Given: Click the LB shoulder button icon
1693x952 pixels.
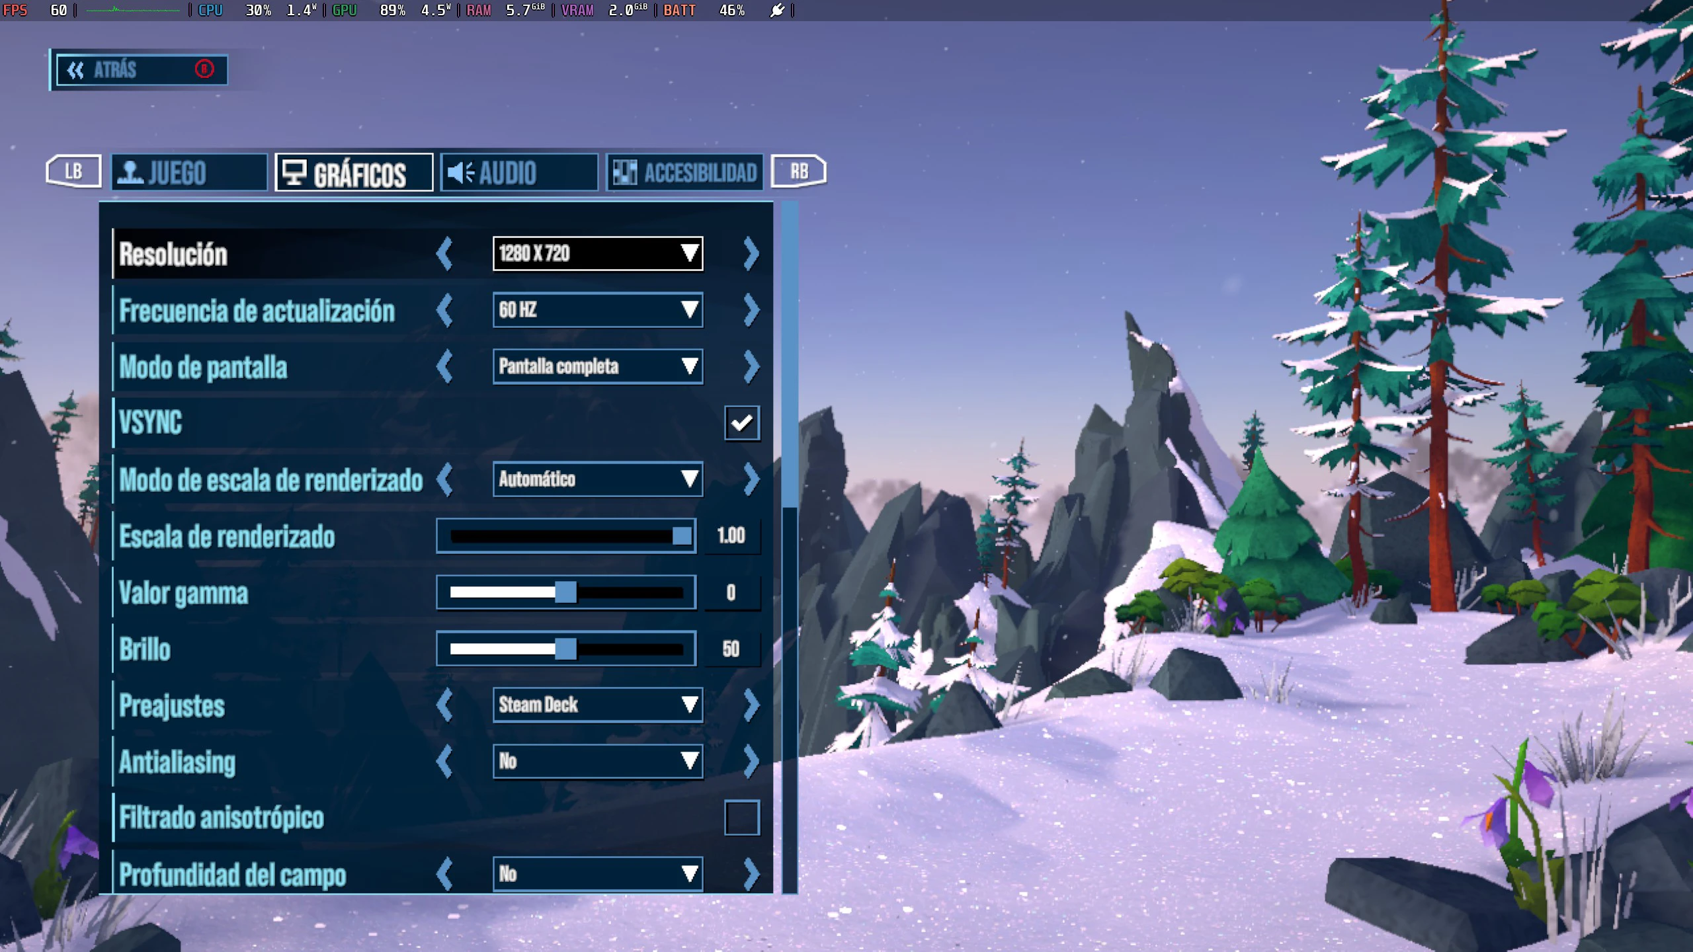Looking at the screenshot, I should click(x=73, y=171).
